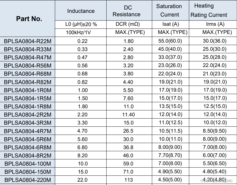237x185 pixels.
Task: Click DCR value 7.60
Action: (128, 98)
